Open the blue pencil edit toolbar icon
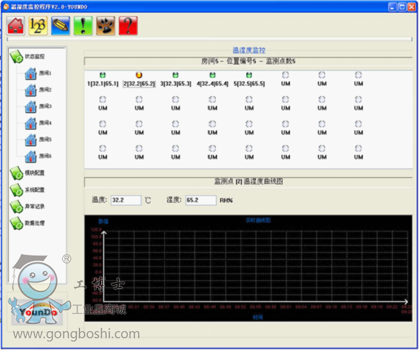Screen dimensions: 419x350 tap(61, 25)
